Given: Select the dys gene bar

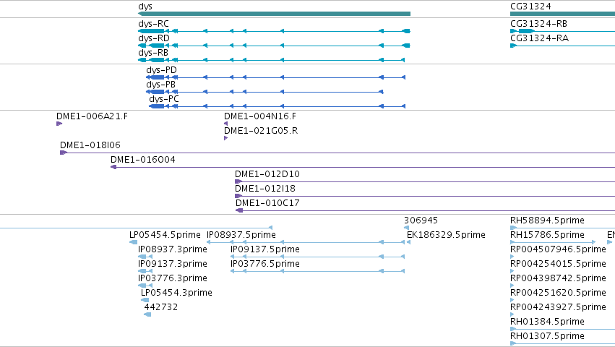Looking at the screenshot, I should [274, 14].
